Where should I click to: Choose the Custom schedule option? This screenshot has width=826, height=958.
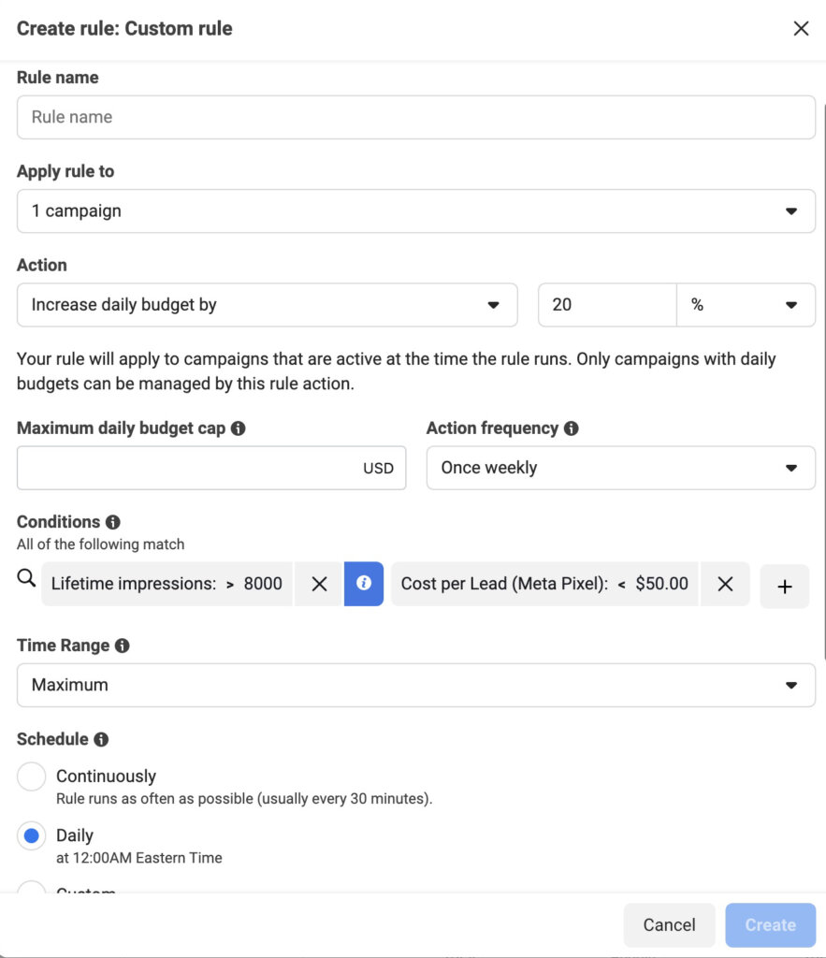(x=31, y=890)
